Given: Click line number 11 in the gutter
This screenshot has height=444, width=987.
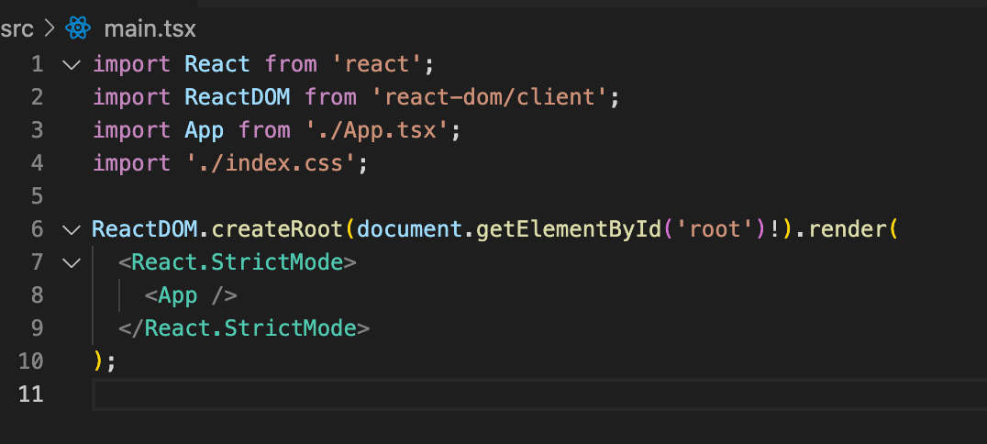Looking at the screenshot, I should [x=31, y=394].
